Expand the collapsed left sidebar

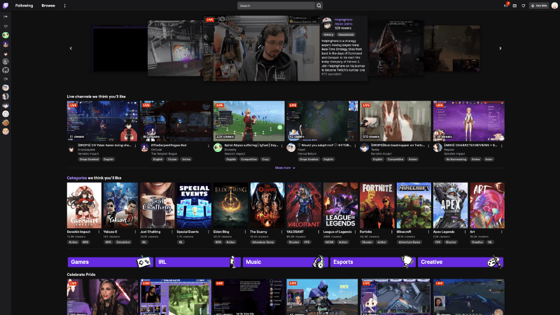(x=6, y=16)
